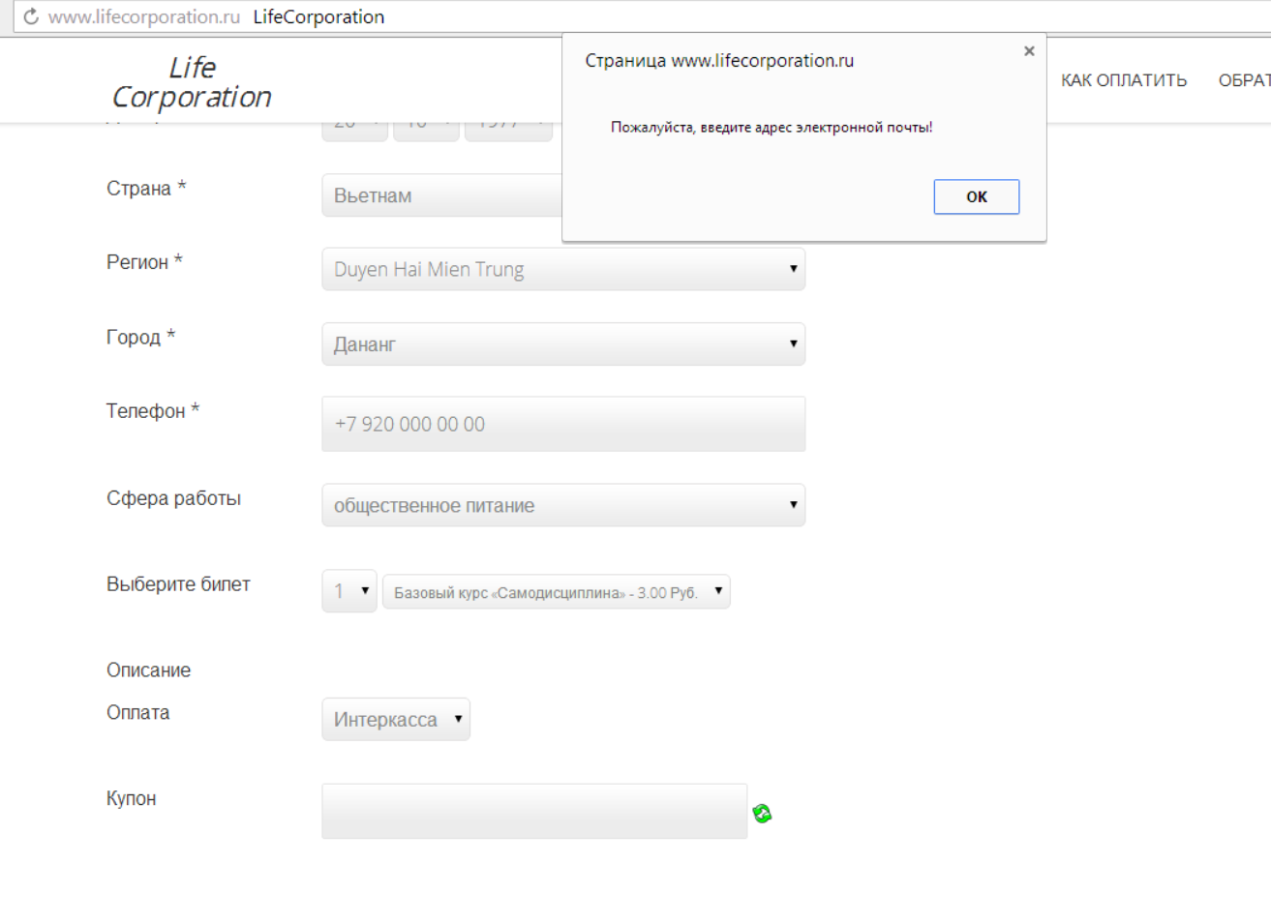1271x924 pixels.
Task: Click the Выберите билет label
Action: coord(178,584)
